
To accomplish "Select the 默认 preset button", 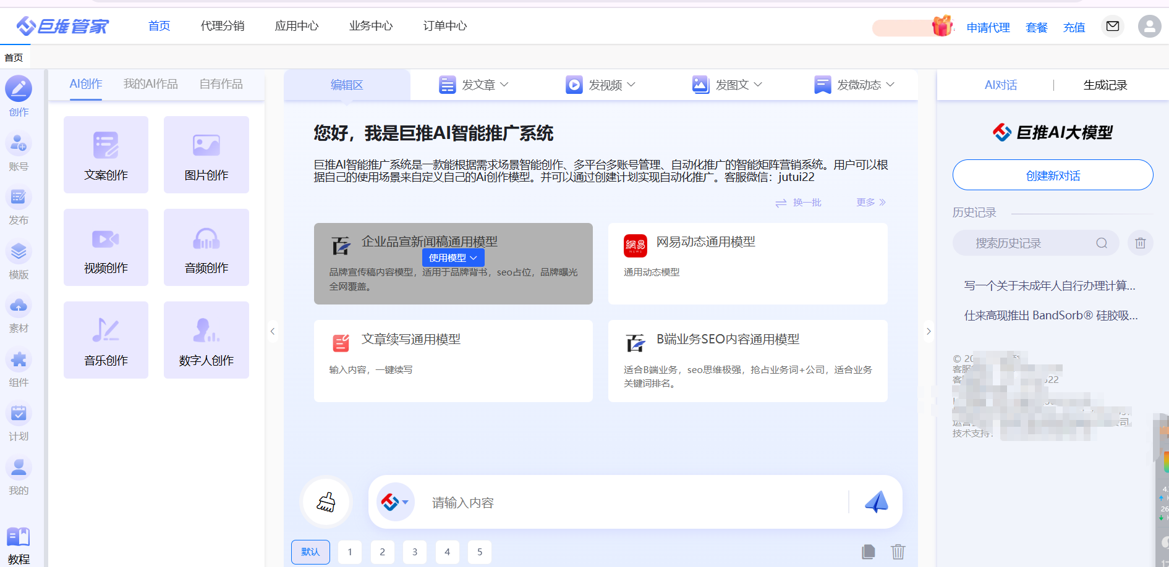I will (310, 552).
